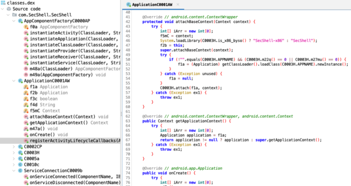
Task: Collapse the Source code tree node
Action: 3,9
